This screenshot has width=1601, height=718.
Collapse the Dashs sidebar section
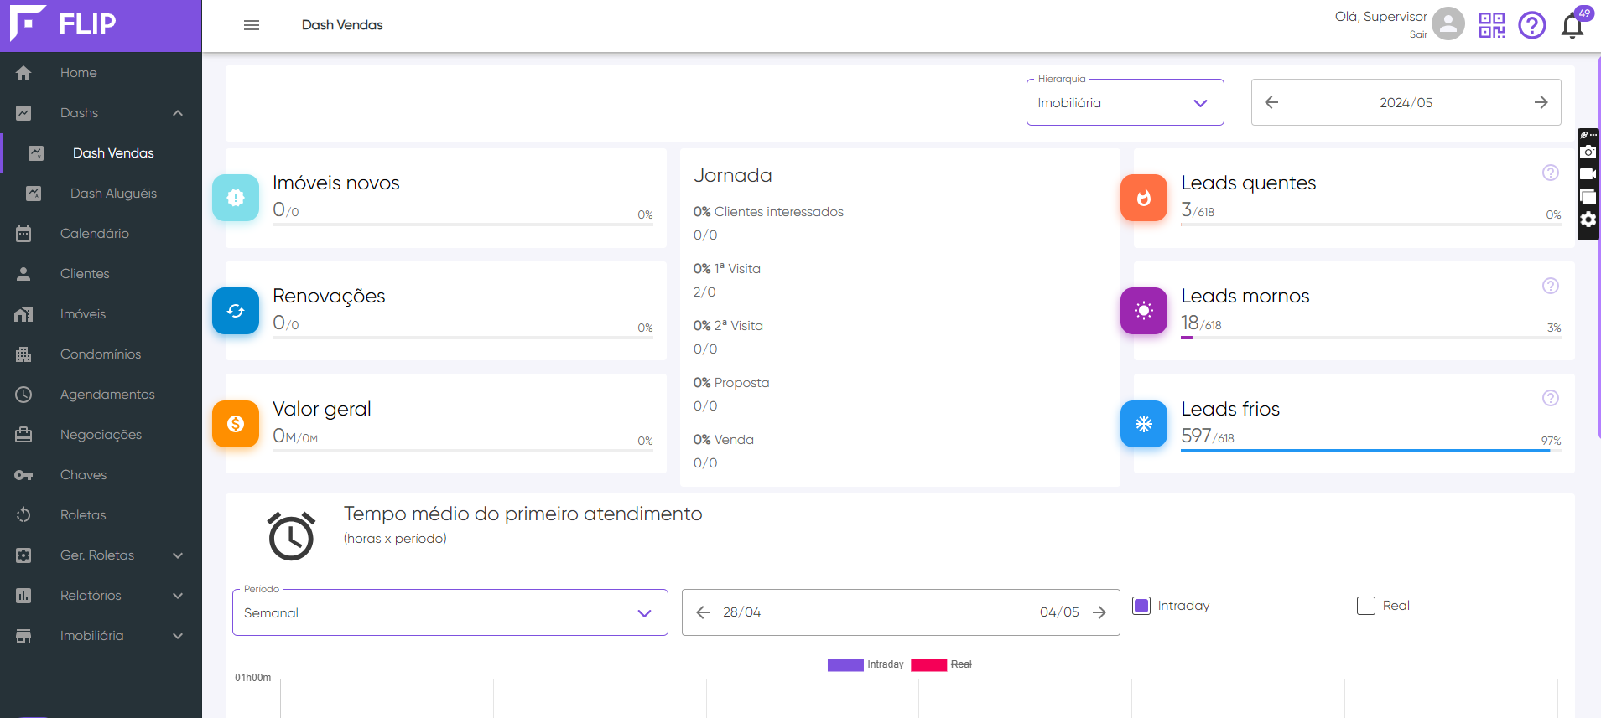(x=178, y=113)
